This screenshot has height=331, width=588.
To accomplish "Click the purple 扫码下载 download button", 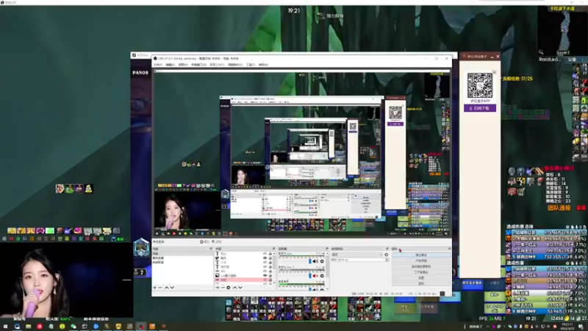I will pos(480,108).
